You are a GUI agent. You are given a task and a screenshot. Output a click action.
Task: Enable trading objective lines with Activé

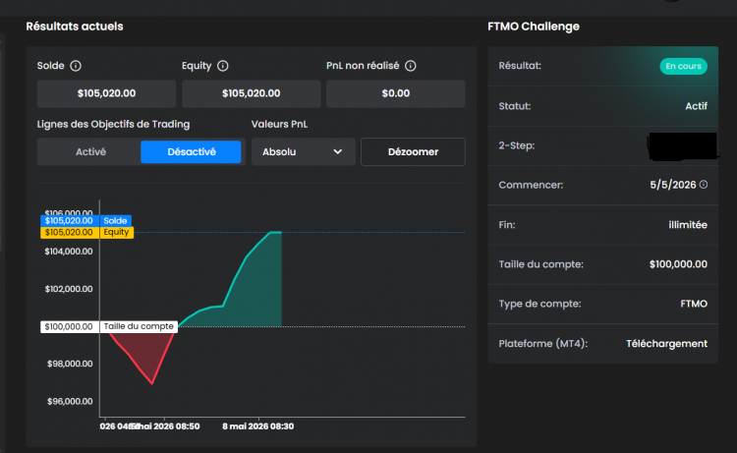point(90,151)
